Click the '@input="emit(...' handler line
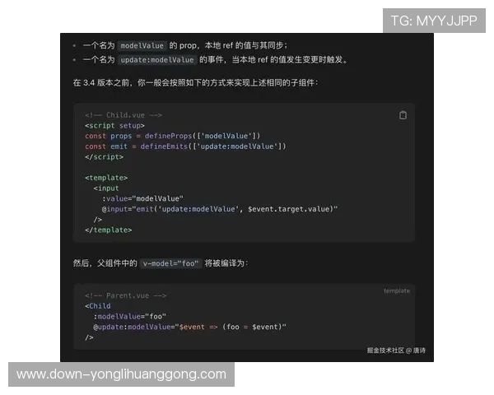494x395 pixels. (x=220, y=209)
